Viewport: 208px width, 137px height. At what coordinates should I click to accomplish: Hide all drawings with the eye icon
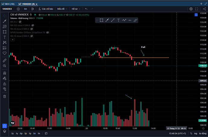[x=5, y=89]
